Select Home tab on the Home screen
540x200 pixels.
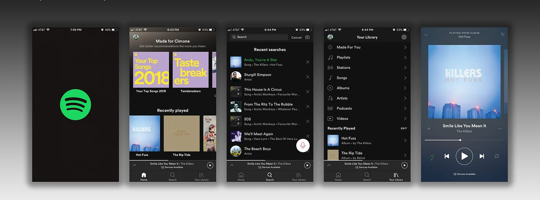tap(144, 176)
